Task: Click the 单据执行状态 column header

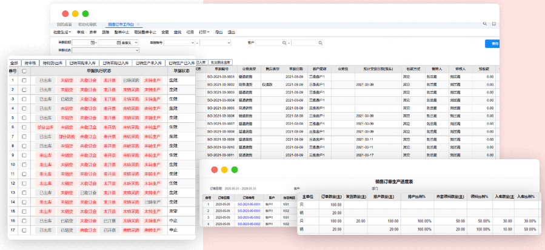Action: (99, 71)
